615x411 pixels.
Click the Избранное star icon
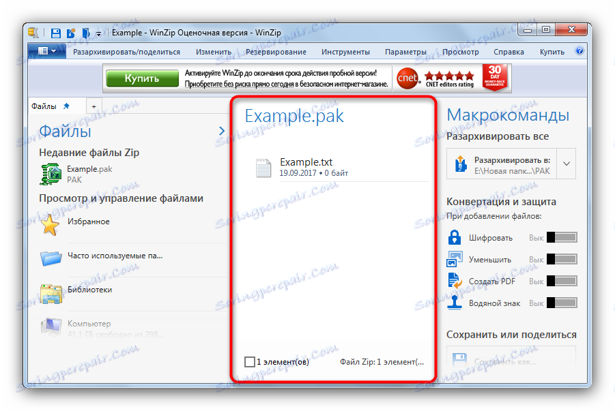pos(51,225)
